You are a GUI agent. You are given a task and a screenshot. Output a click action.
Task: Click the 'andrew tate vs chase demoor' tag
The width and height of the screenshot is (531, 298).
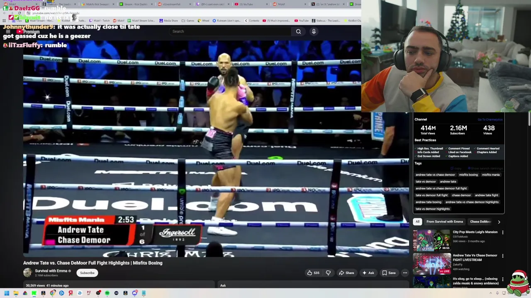[435, 175]
